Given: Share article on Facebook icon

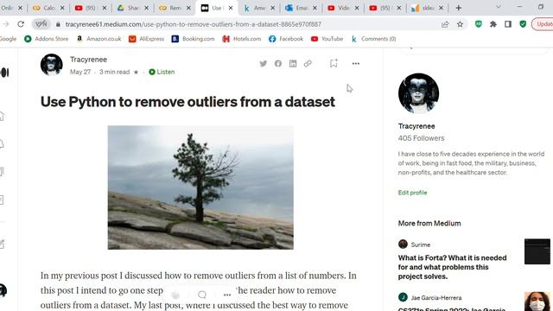Looking at the screenshot, I should coord(278,63).
